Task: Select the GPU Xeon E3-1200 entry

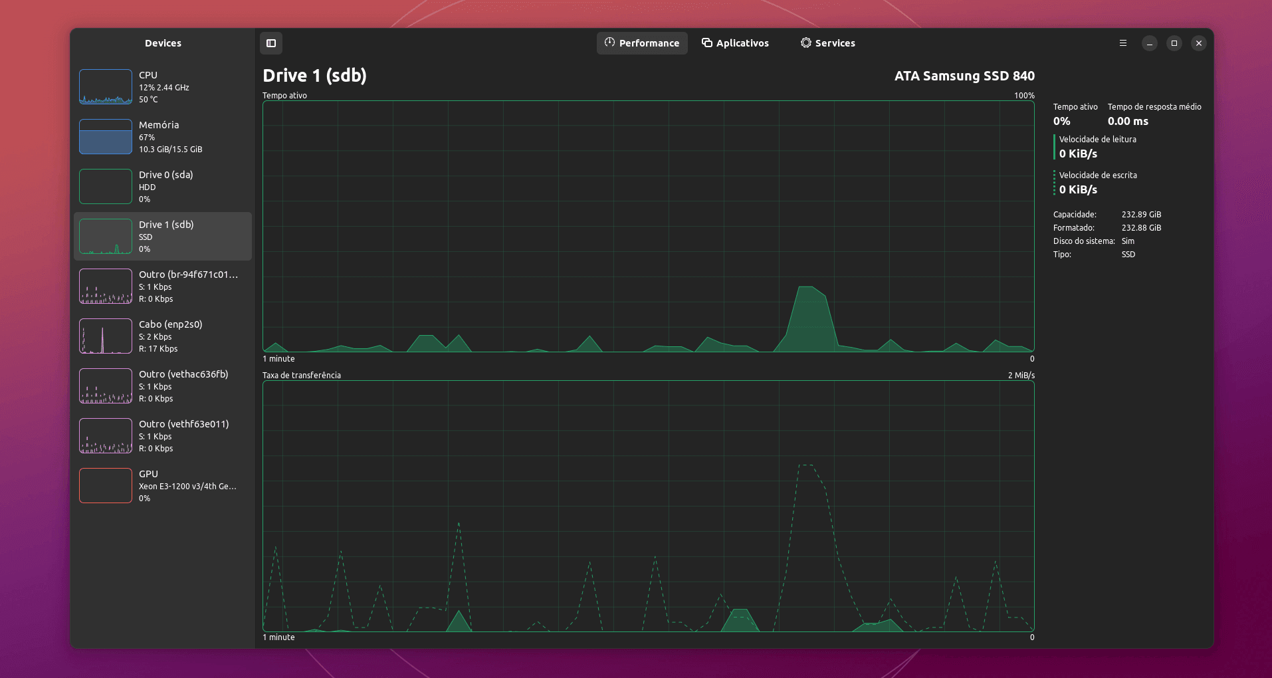Action: coord(163,486)
